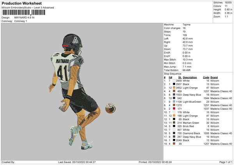Viewport: 234px width, 165px height.
Task: Click the Max Jump value 7.1 mm
Action: click(187, 67)
